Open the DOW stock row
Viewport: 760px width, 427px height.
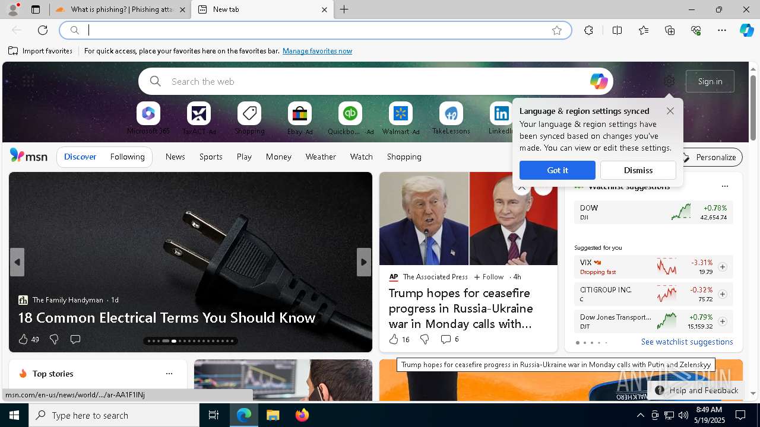tap(653, 212)
